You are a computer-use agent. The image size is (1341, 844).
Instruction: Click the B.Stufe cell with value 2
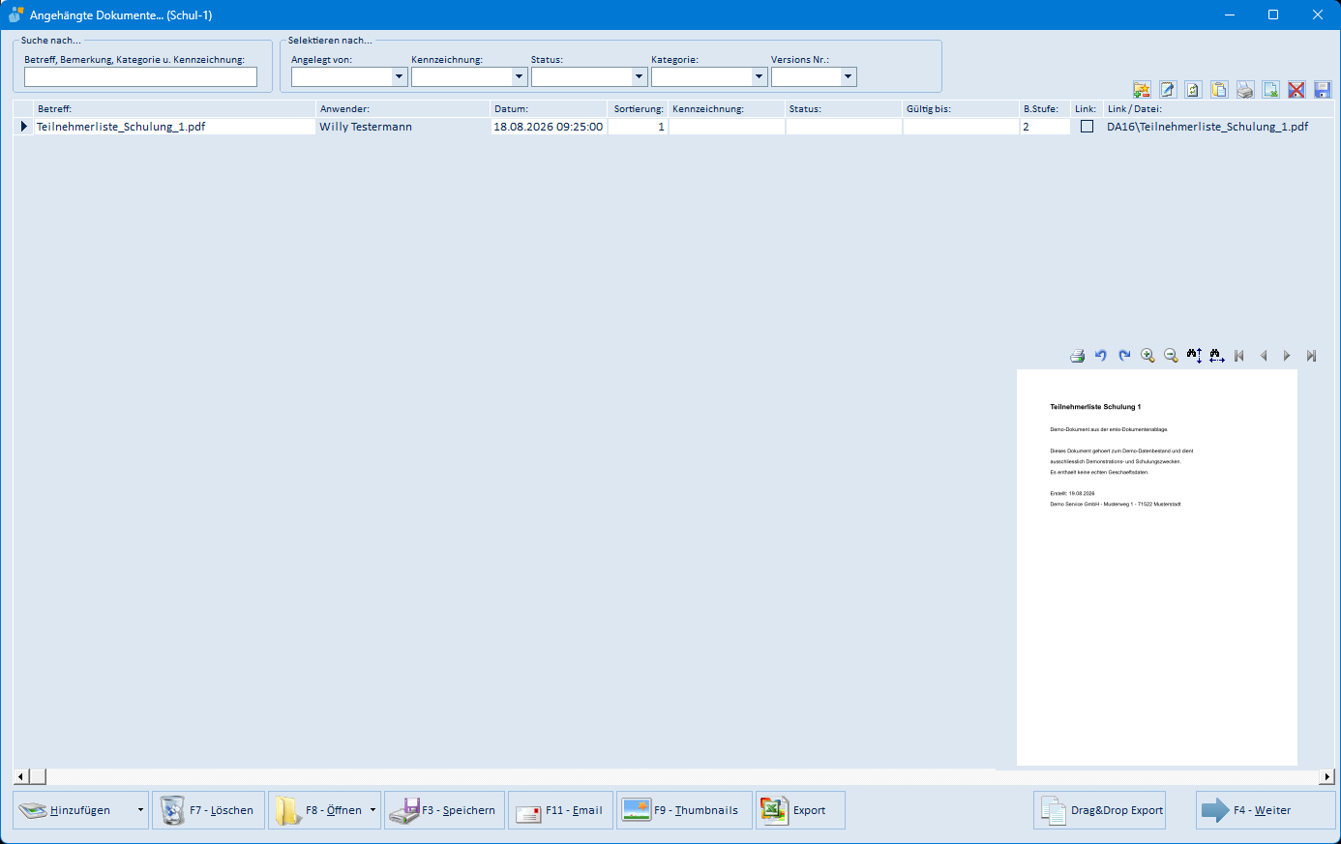pyautogui.click(x=1045, y=127)
